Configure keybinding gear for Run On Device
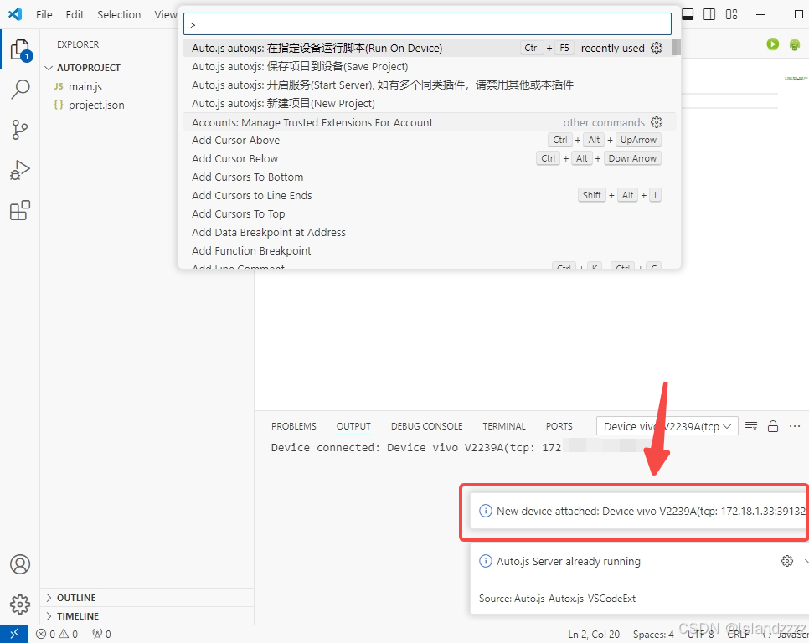 click(657, 48)
